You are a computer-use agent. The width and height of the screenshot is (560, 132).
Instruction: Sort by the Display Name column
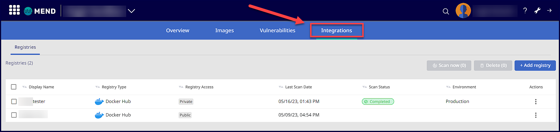[41, 87]
